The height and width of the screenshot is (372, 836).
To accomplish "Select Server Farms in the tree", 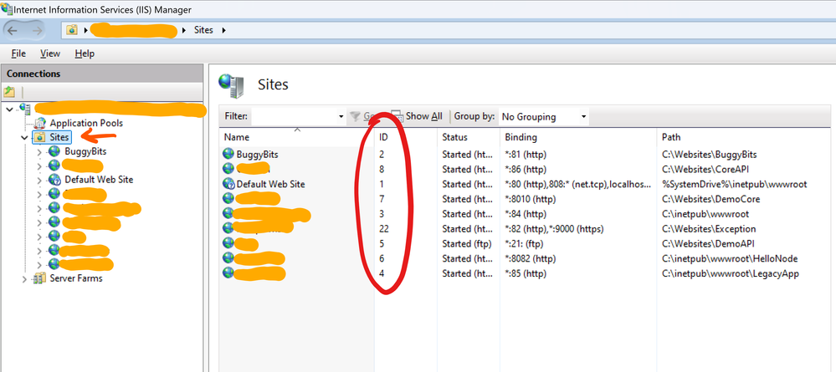I will coord(76,278).
